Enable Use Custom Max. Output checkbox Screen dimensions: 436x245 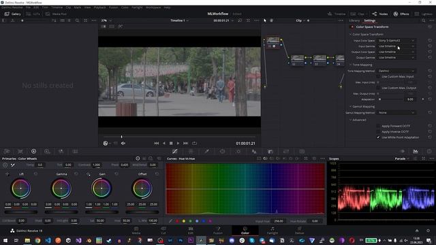378,88
